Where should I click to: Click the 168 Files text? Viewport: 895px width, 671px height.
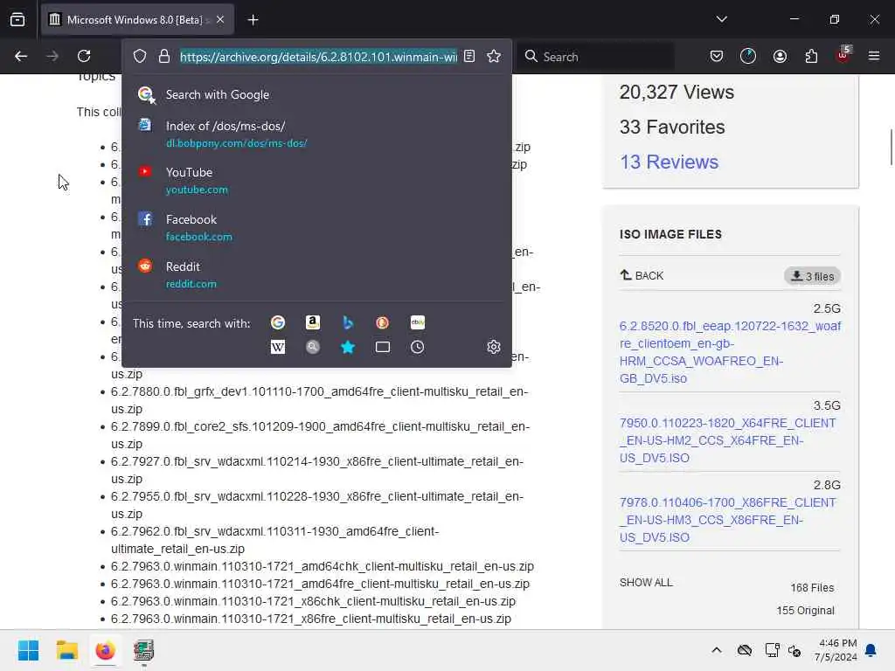tap(812, 588)
